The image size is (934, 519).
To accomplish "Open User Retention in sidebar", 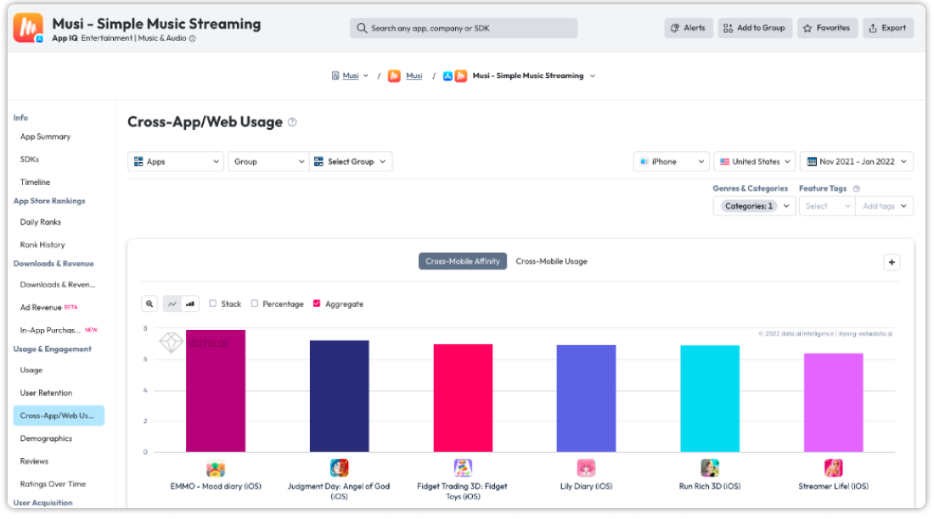I will coord(46,393).
